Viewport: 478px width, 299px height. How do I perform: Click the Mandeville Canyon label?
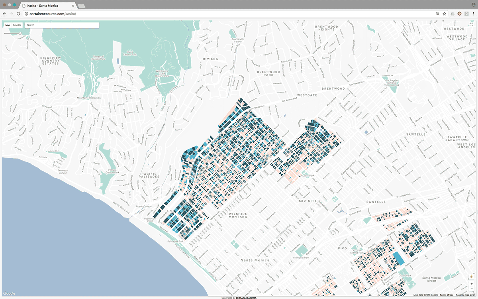pos(238,41)
